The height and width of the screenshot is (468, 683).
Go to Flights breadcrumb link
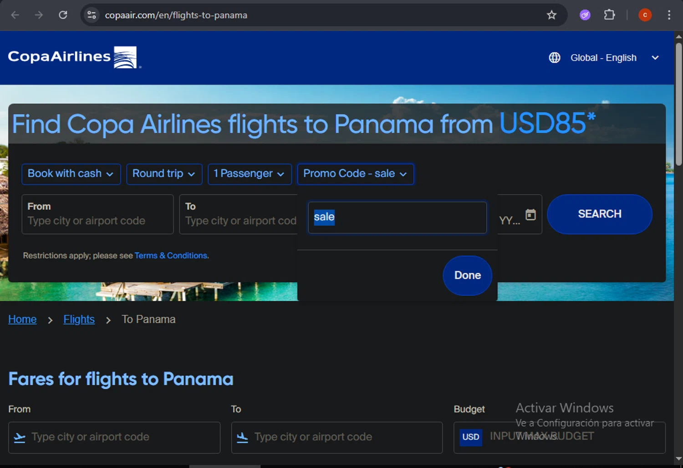[79, 319]
